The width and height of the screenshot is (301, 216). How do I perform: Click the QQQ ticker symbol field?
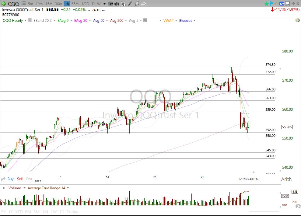(13, 4)
